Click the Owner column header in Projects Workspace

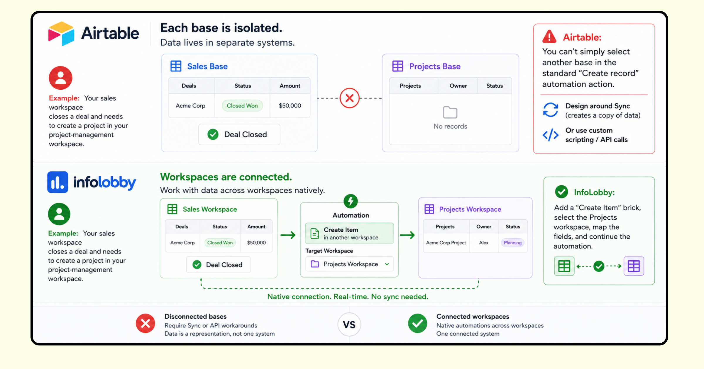pyautogui.click(x=484, y=227)
